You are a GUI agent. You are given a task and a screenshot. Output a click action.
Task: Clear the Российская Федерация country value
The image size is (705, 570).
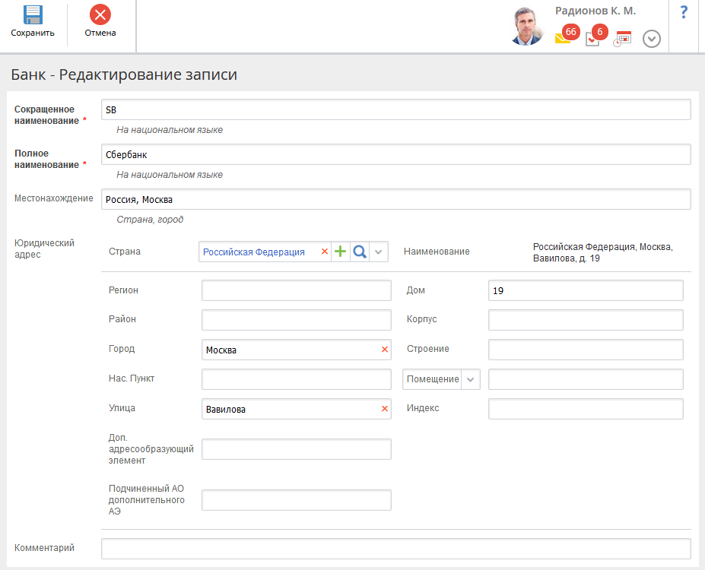pyautogui.click(x=325, y=252)
